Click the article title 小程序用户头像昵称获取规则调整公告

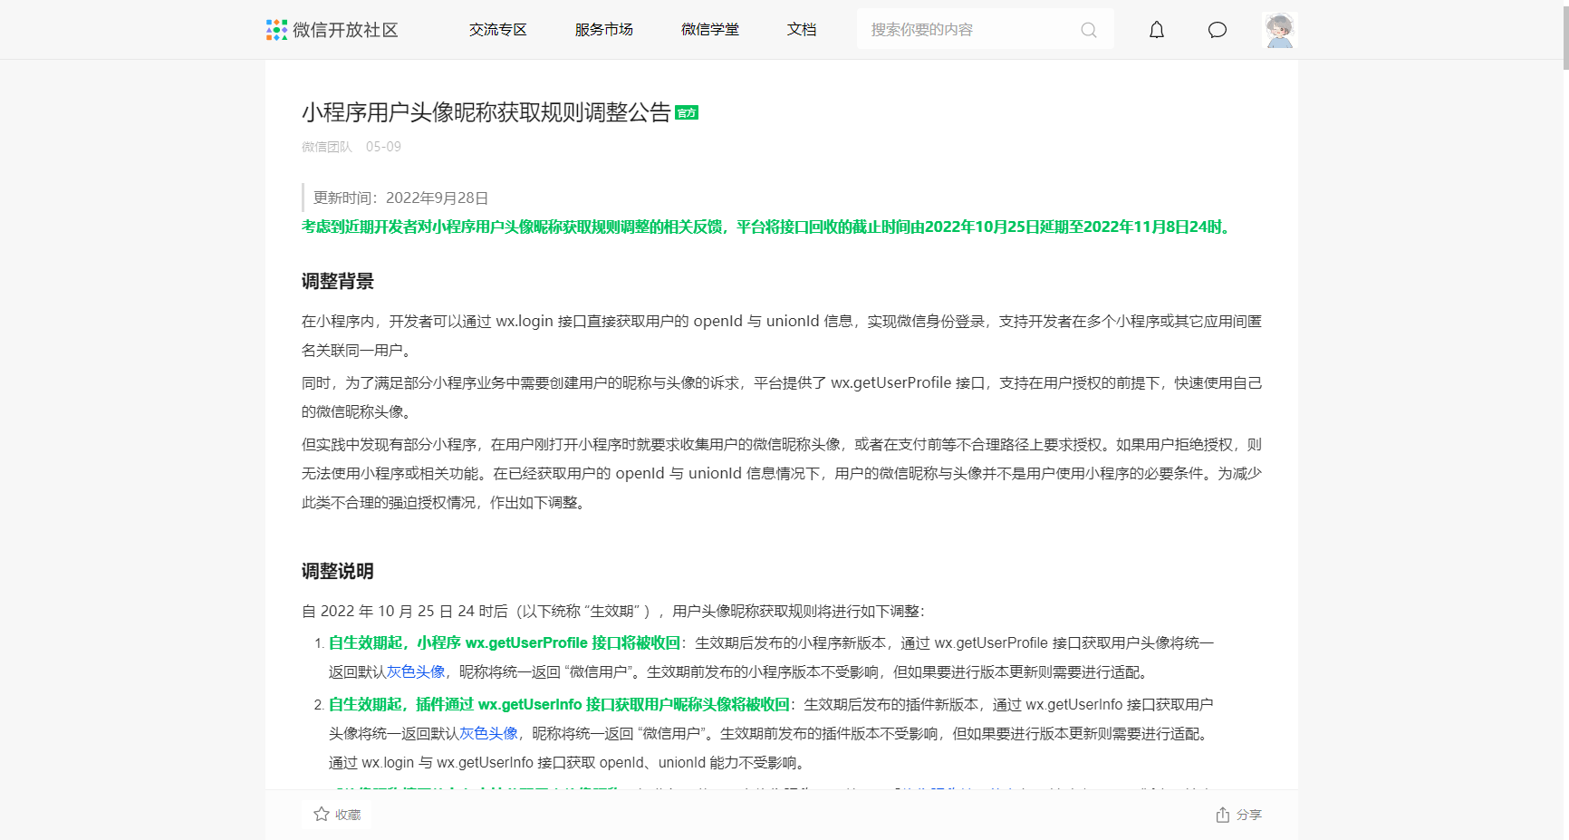click(486, 112)
